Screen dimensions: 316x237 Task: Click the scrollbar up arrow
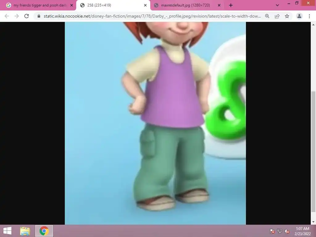[x=313, y=25]
